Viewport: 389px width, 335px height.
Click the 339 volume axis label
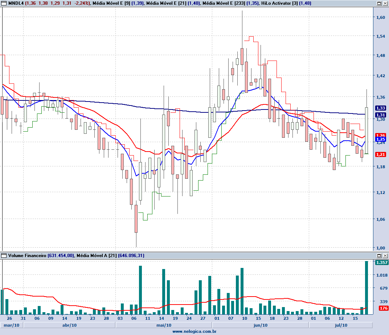point(384,302)
